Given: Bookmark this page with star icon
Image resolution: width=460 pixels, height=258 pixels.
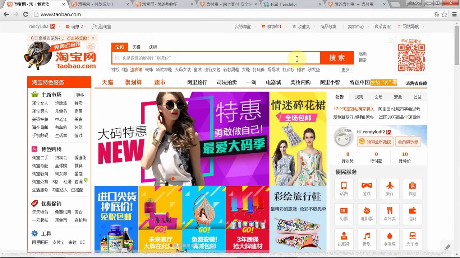Looking at the screenshot, I should coord(445,14).
